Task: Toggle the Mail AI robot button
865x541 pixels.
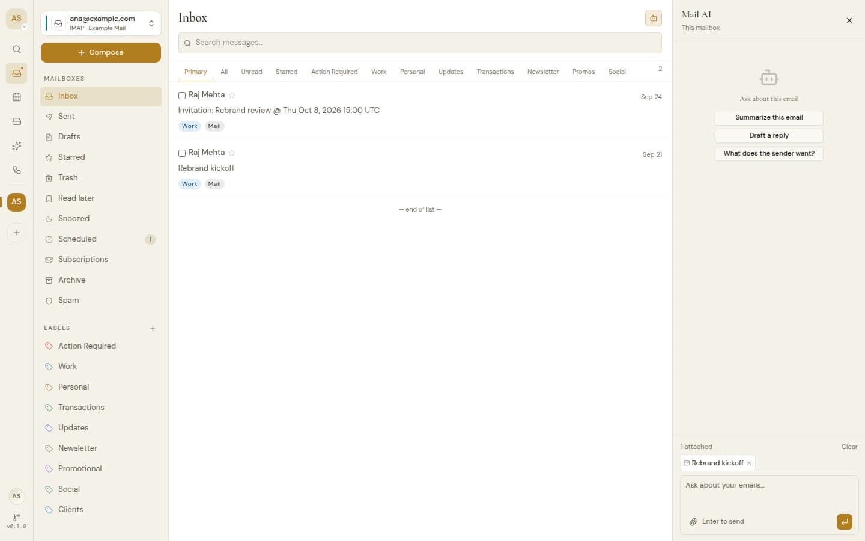Action: pos(653,18)
